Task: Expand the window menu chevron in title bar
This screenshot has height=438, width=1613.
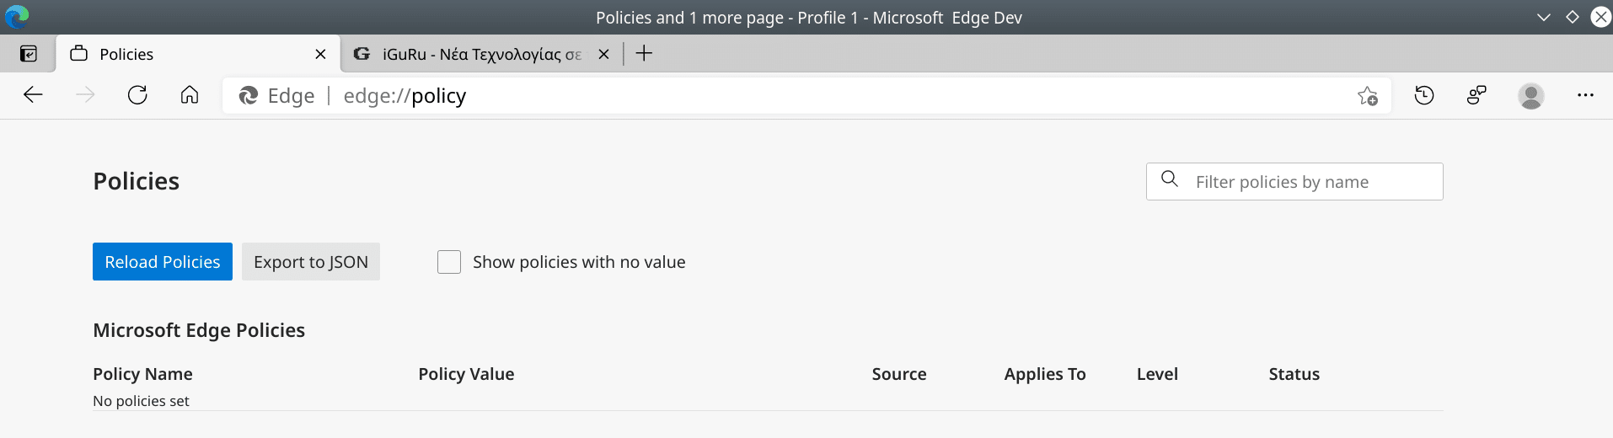Action: click(1544, 17)
